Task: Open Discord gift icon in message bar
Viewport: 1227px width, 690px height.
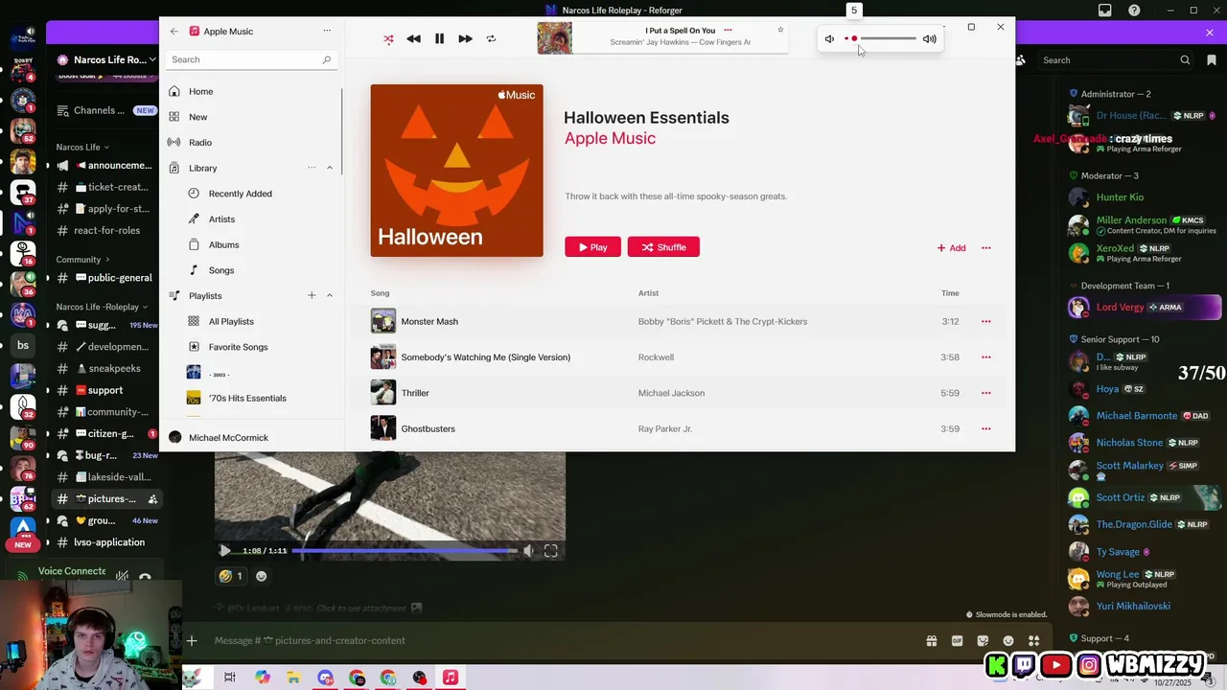Action: pyautogui.click(x=931, y=640)
